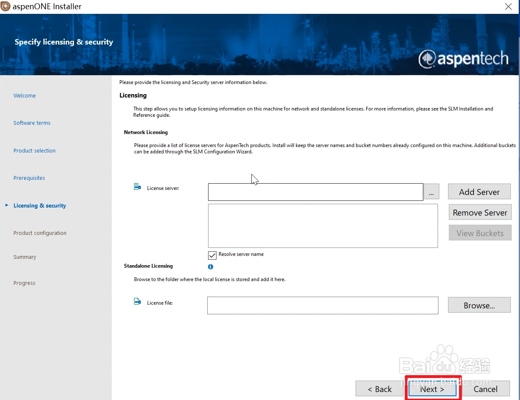Select the Summary step in the sidebar

point(25,257)
